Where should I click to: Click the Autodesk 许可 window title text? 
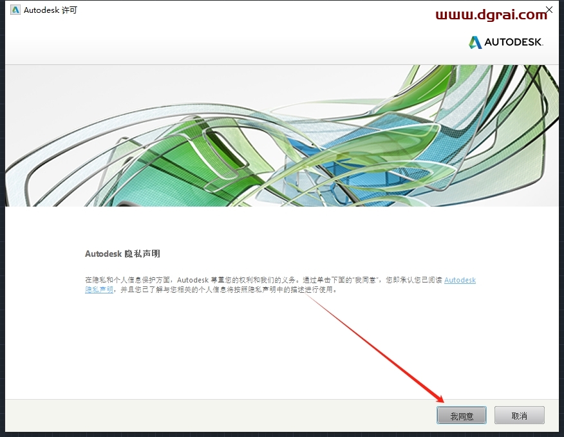[50, 10]
